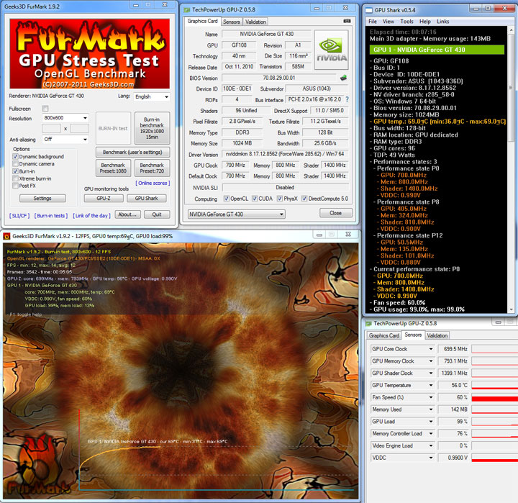Enable Xtreme burn-in option

[x=15, y=178]
